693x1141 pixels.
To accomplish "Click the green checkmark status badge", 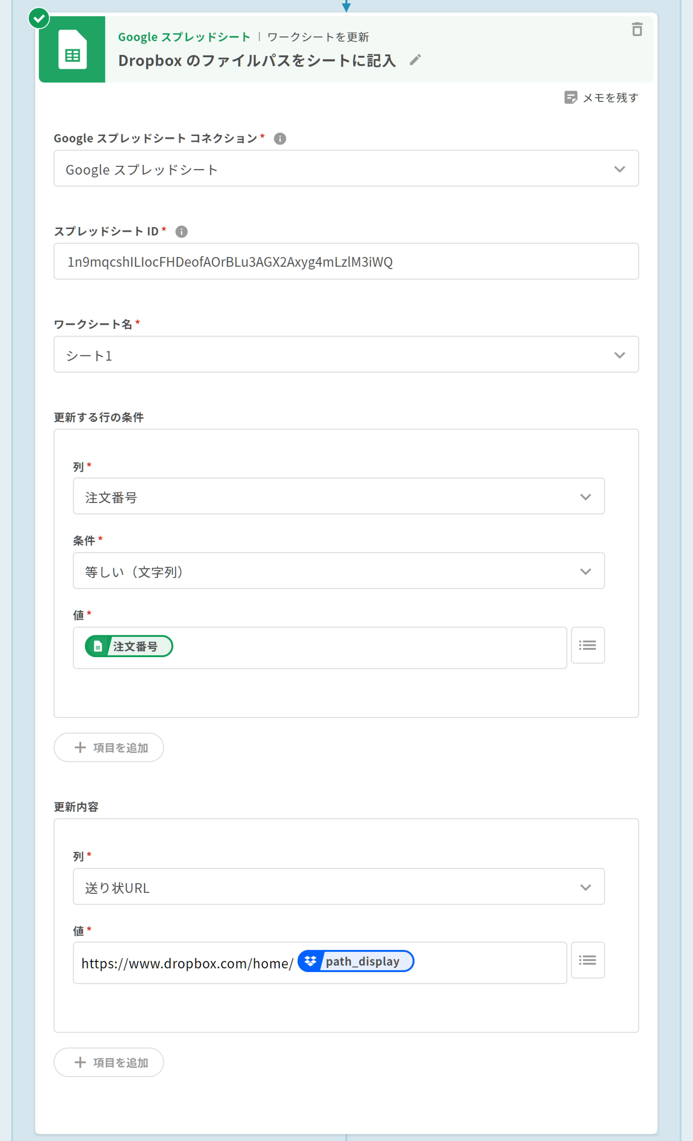I will (x=39, y=18).
